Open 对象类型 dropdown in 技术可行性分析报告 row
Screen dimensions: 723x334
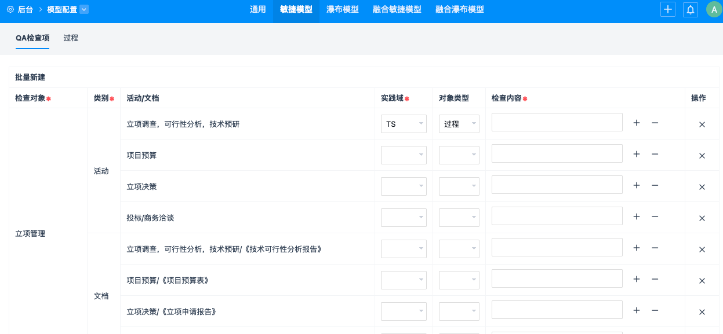[x=459, y=249]
